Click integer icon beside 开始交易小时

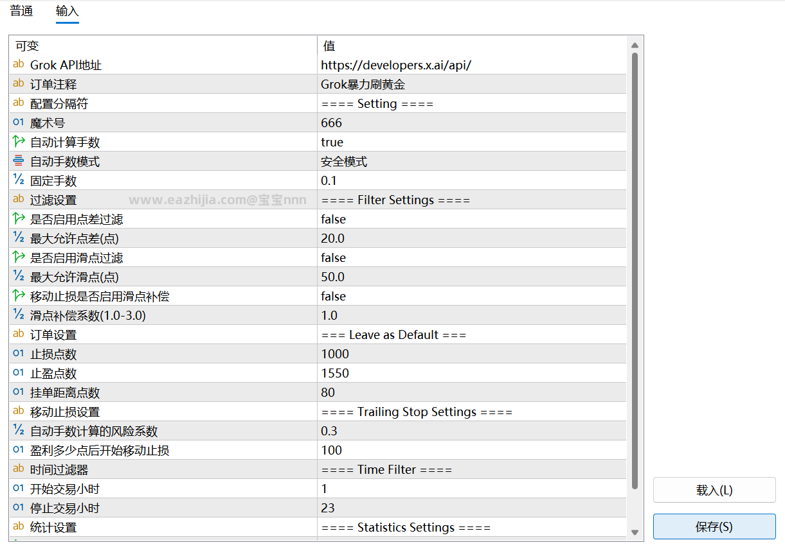coord(18,489)
